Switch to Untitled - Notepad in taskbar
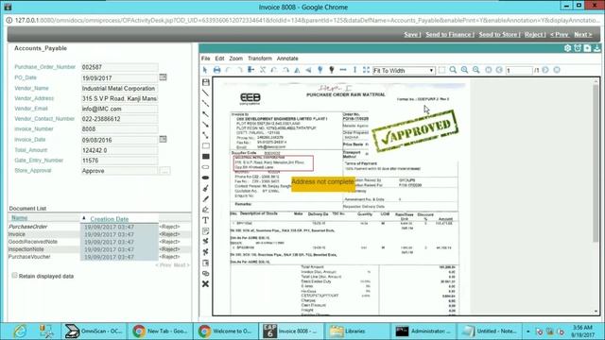 [491, 331]
